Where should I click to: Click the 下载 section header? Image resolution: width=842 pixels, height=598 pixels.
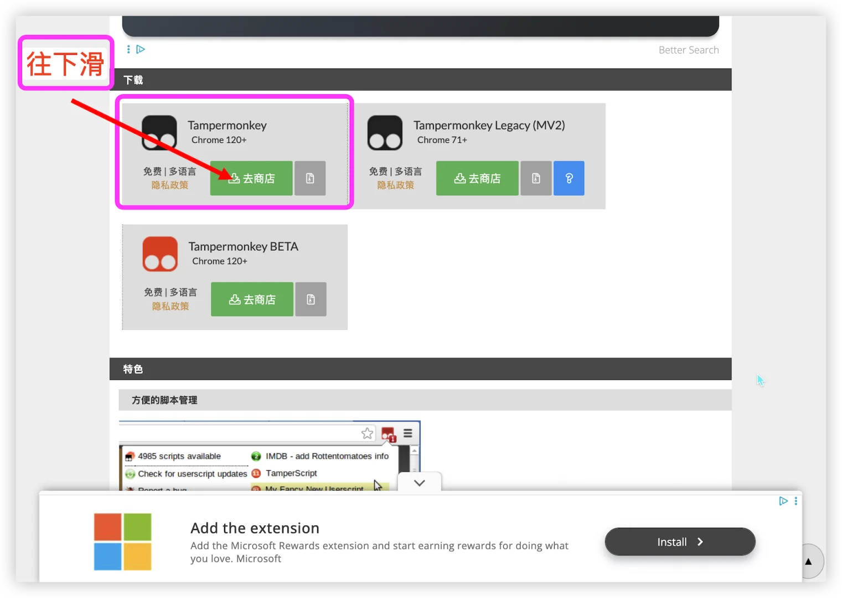point(421,80)
